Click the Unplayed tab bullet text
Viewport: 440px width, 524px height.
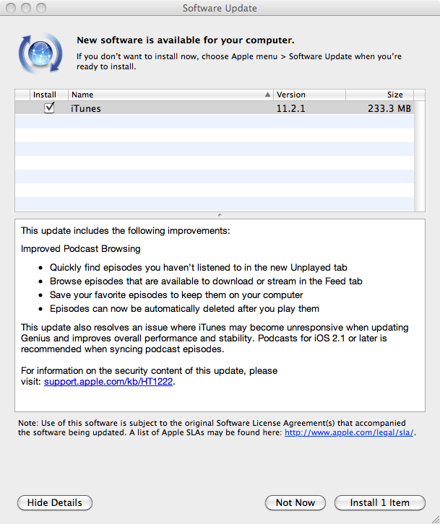coord(199,268)
